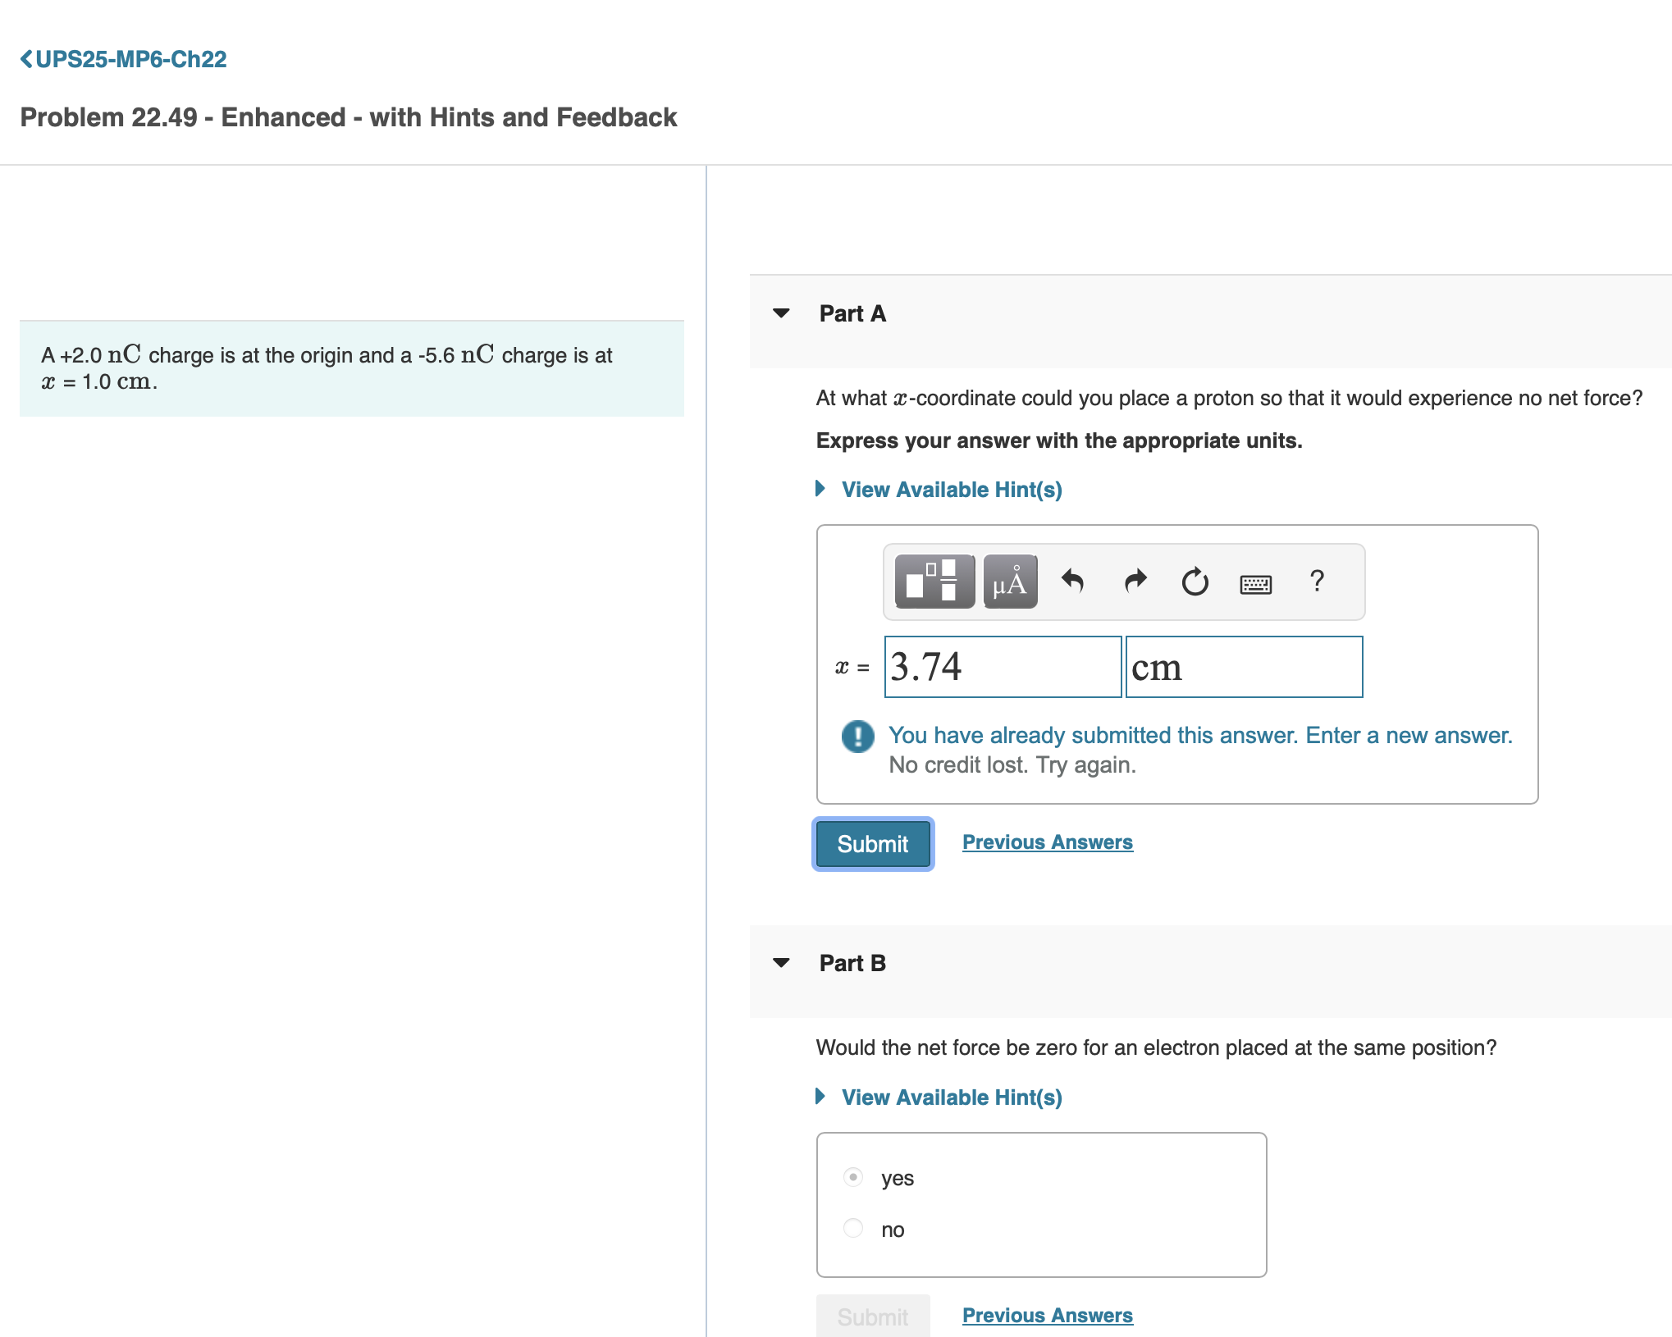Image resolution: width=1672 pixels, height=1337 pixels.
Task: Select the no radio button in Part B
Action: click(852, 1228)
